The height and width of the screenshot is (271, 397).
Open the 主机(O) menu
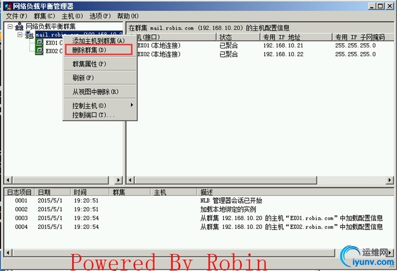pyautogui.click(x=72, y=16)
